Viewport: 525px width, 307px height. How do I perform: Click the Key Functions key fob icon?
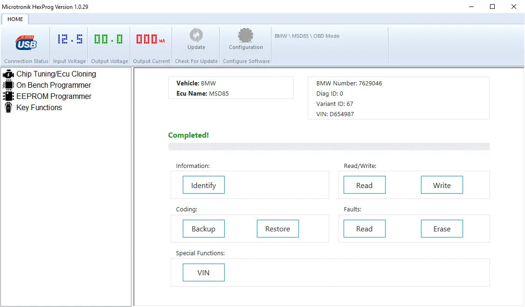point(8,108)
